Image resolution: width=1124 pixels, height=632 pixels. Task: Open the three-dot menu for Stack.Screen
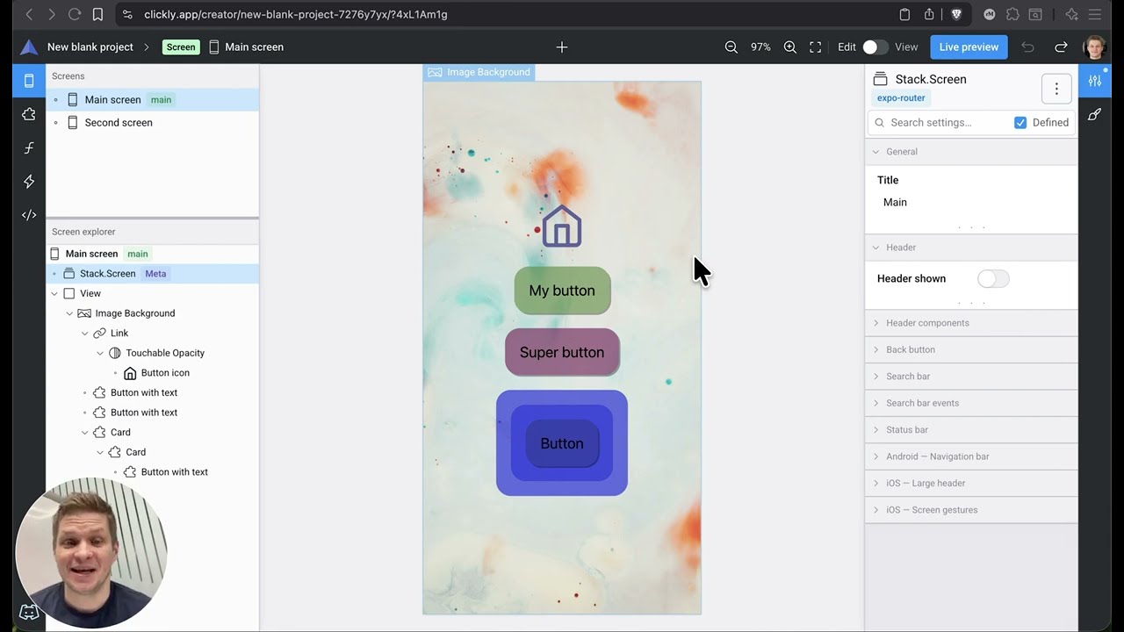(1056, 88)
